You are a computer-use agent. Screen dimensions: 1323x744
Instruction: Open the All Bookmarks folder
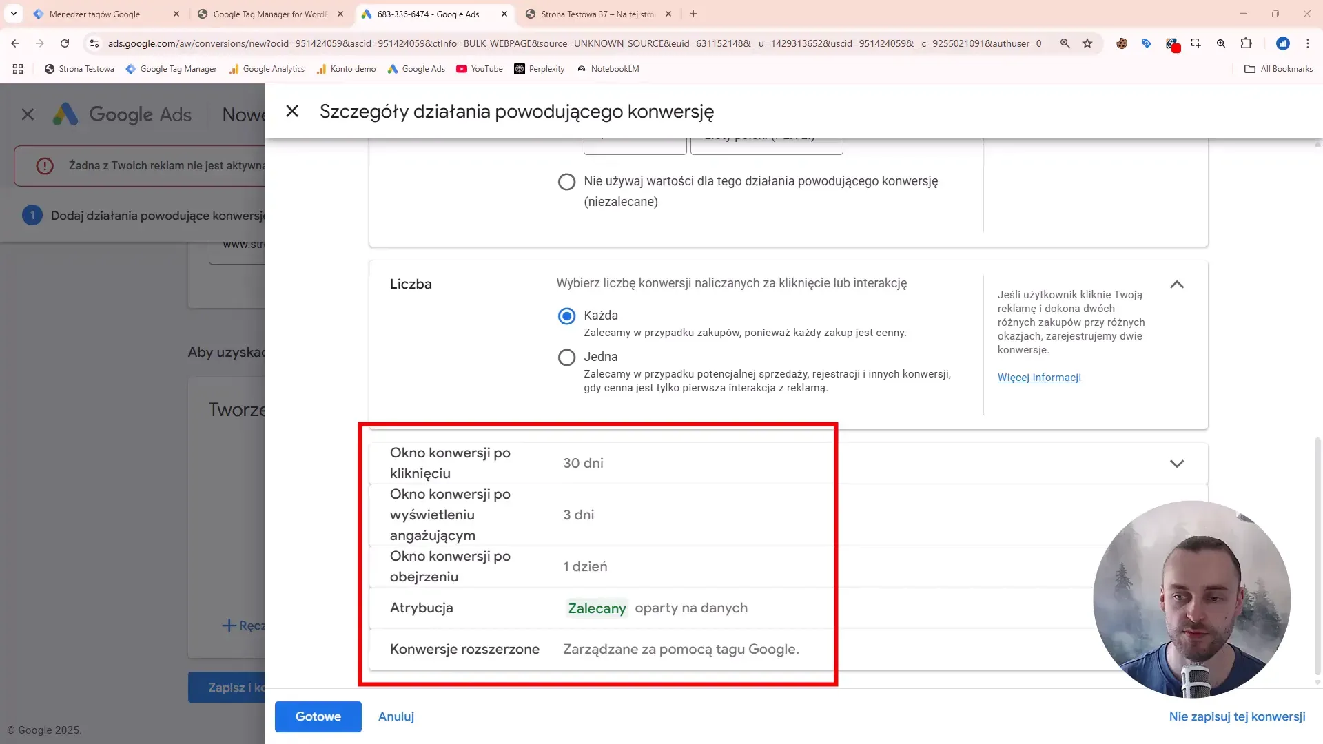[x=1279, y=69]
